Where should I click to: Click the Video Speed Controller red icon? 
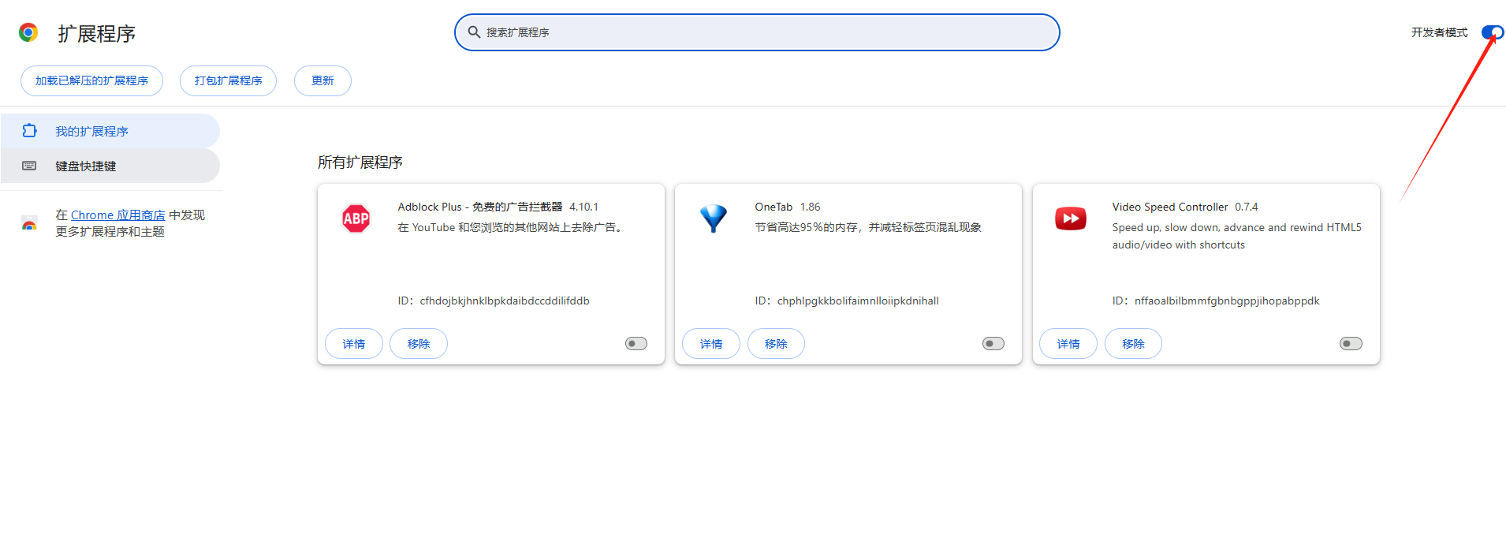point(1071,218)
